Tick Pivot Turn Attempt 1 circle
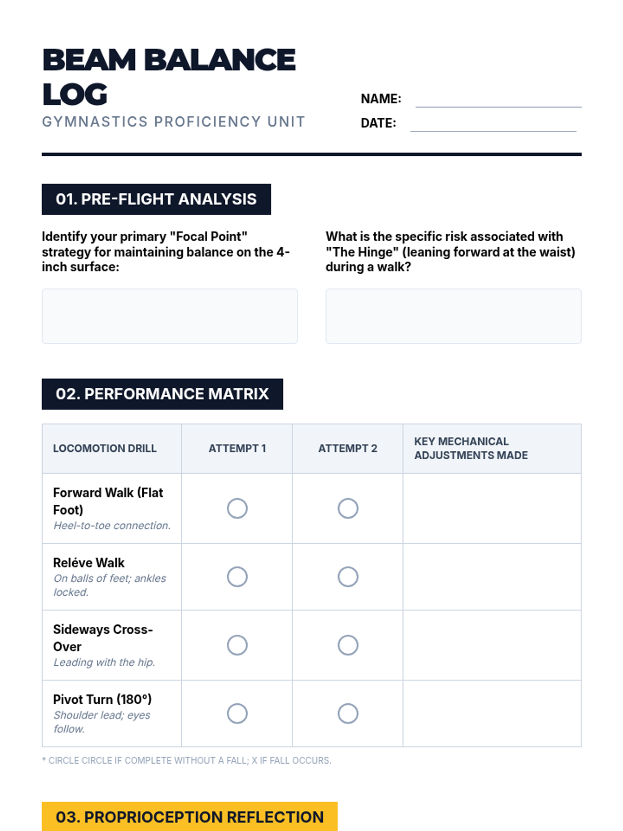623x831 pixels. 237,714
